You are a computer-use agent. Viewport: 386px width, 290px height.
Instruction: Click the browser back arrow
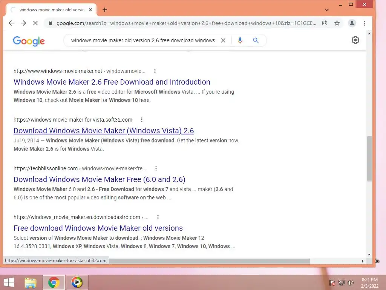[11, 23]
